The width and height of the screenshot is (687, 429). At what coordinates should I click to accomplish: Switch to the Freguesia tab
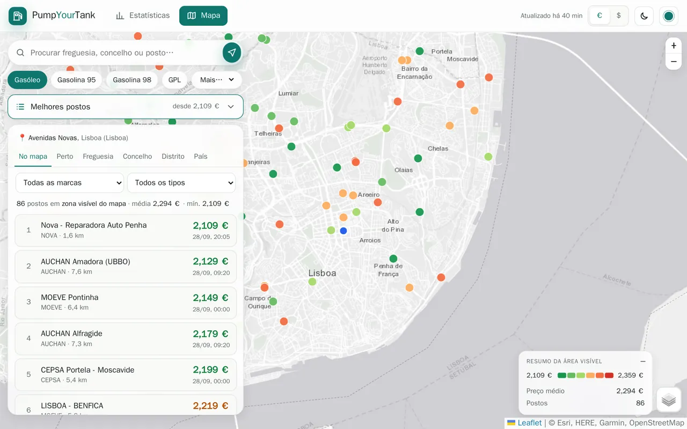(x=98, y=157)
